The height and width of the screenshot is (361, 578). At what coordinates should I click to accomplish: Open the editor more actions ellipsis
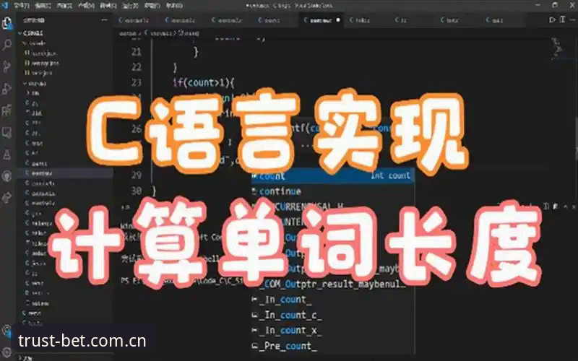572,19
